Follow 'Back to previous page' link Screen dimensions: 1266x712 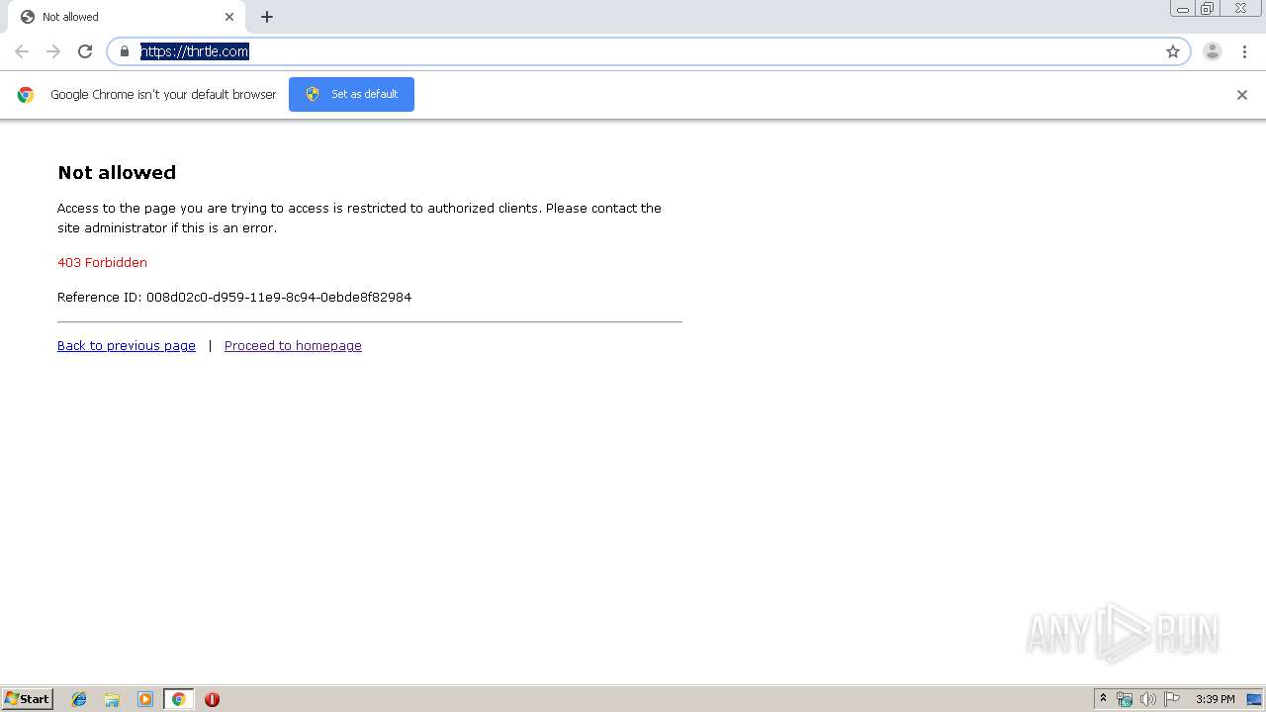click(127, 345)
